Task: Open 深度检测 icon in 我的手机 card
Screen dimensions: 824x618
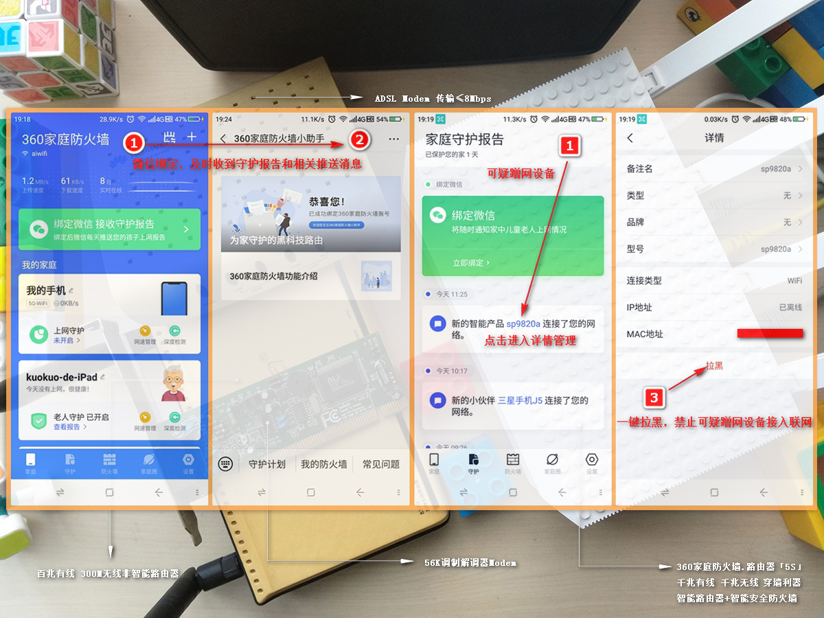Action: 174,334
